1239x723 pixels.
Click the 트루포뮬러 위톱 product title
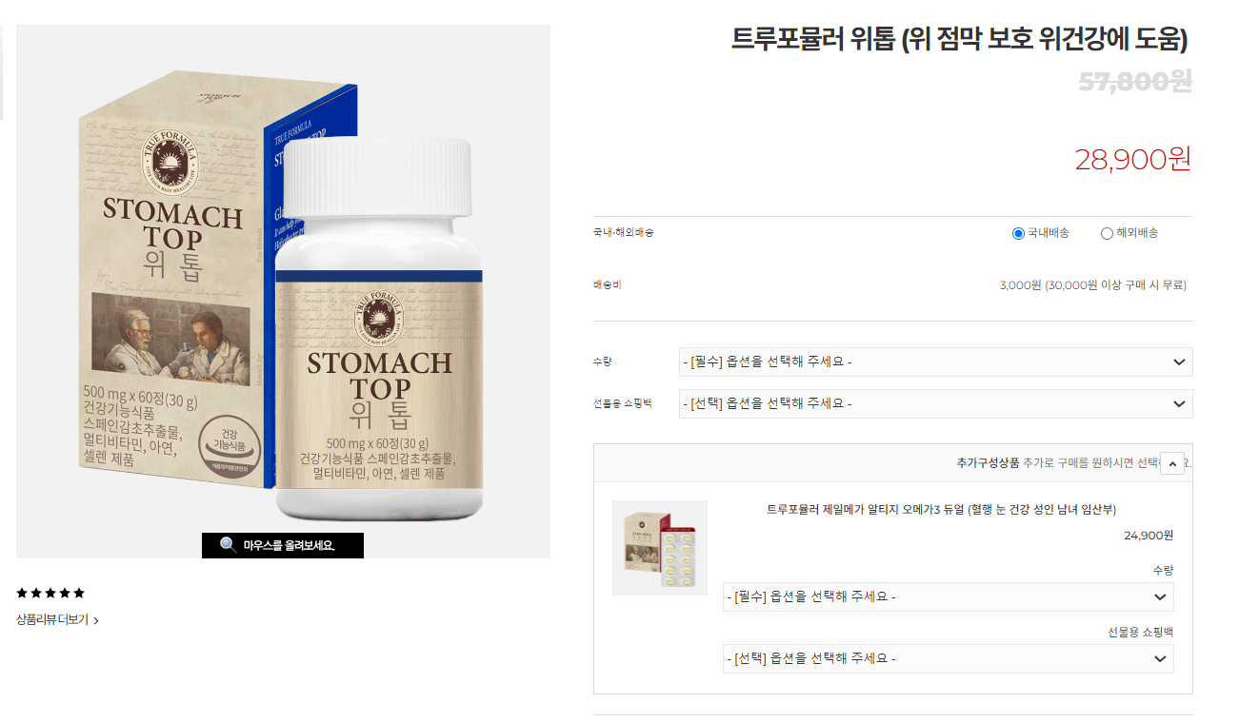(x=960, y=39)
